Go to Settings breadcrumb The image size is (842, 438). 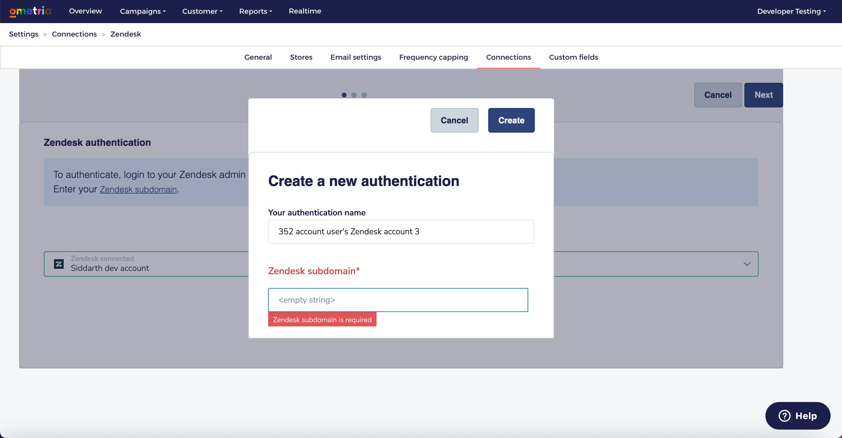[x=23, y=34]
